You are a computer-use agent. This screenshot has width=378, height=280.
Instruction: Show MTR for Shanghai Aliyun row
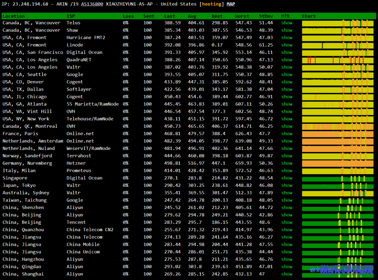[286, 274]
